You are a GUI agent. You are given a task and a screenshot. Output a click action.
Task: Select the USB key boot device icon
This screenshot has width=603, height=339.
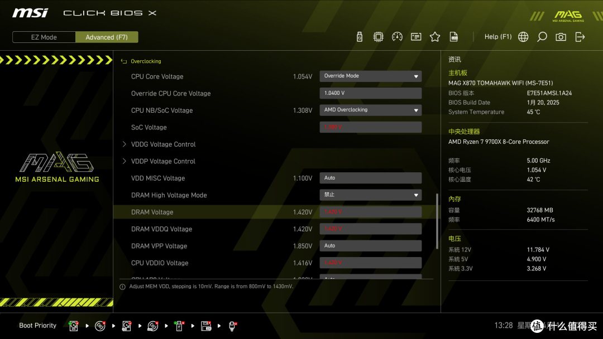[179, 326]
